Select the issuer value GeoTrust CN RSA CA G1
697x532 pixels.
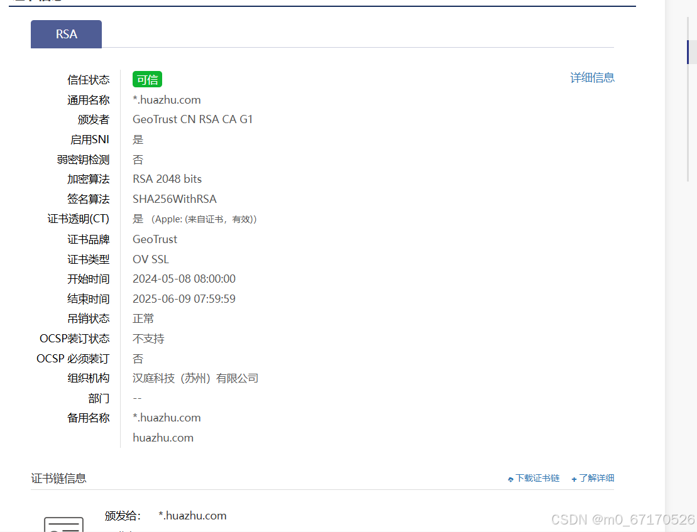tap(192, 119)
